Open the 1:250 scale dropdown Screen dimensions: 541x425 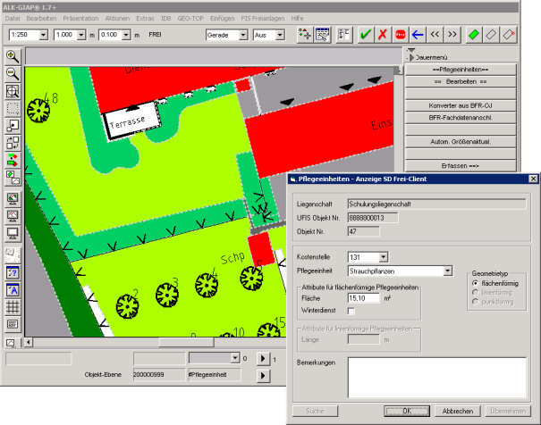41,35
